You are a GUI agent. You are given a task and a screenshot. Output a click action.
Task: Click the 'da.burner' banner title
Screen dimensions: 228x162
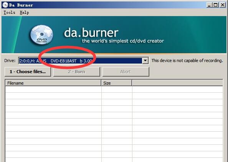coord(91,33)
